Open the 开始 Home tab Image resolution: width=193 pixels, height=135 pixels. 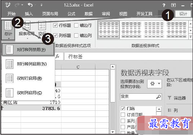coord(12,14)
